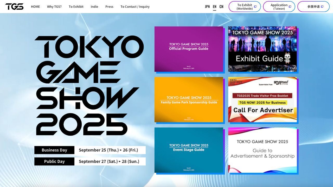Screen dimensions: 333x187
Task: Open To Contact / Inquiry page
Action: tap(135, 6)
